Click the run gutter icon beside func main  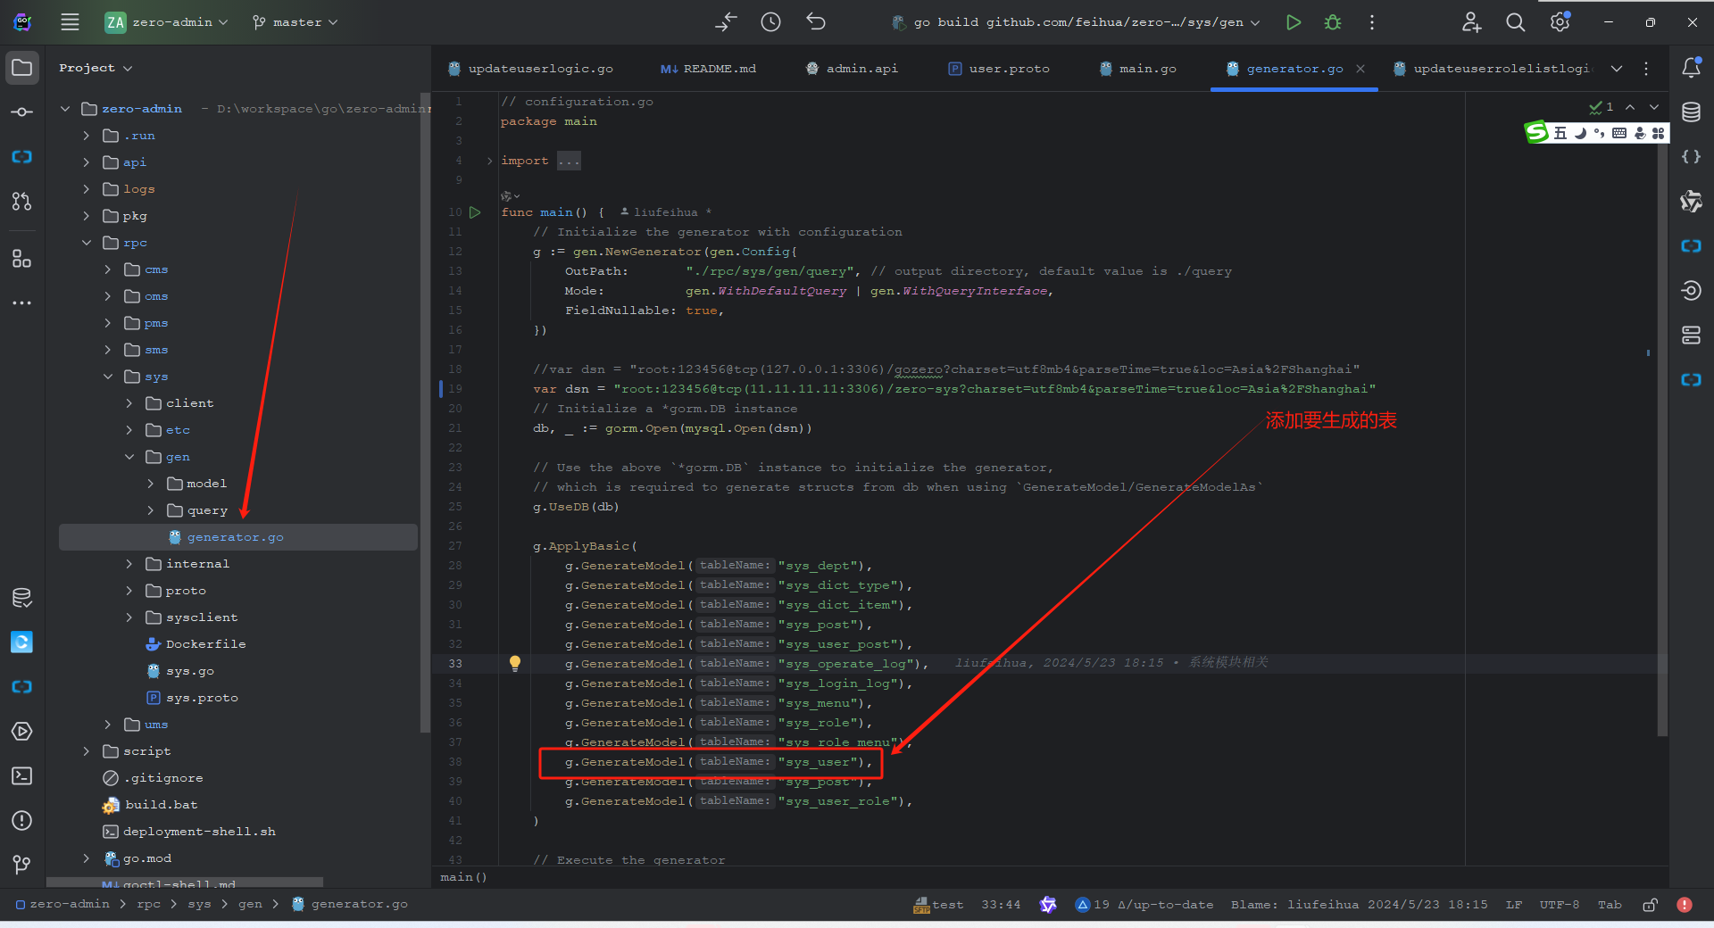475,212
